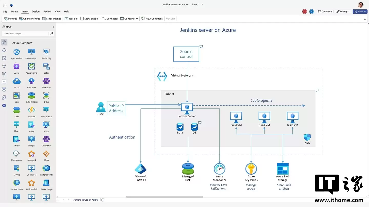Open the Review menu

pyautogui.click(x=47, y=11)
